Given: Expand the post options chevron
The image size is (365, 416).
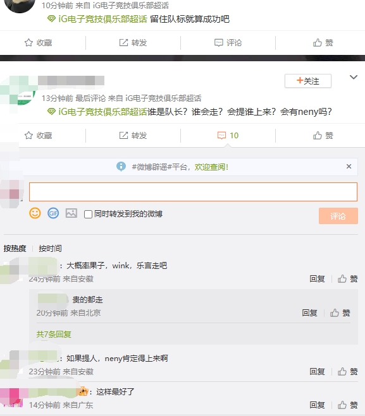Looking at the screenshot, I should pos(354,77).
